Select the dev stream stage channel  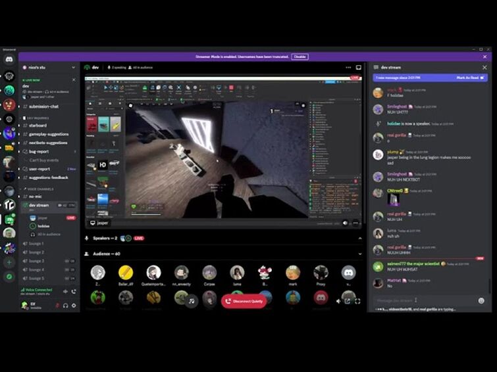coord(49,206)
